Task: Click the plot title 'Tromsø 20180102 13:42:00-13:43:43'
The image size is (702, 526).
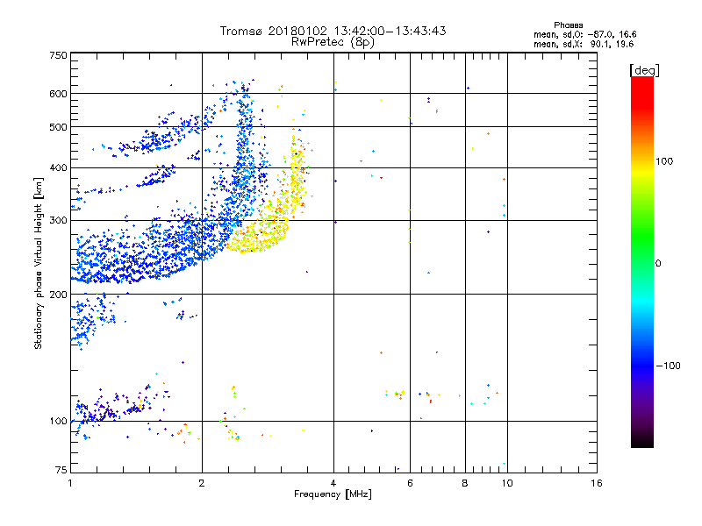Action: point(333,31)
